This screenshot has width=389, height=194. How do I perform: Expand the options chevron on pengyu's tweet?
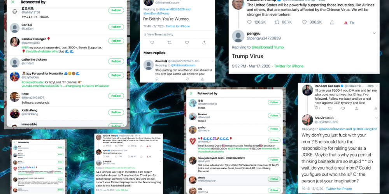click(x=374, y=33)
